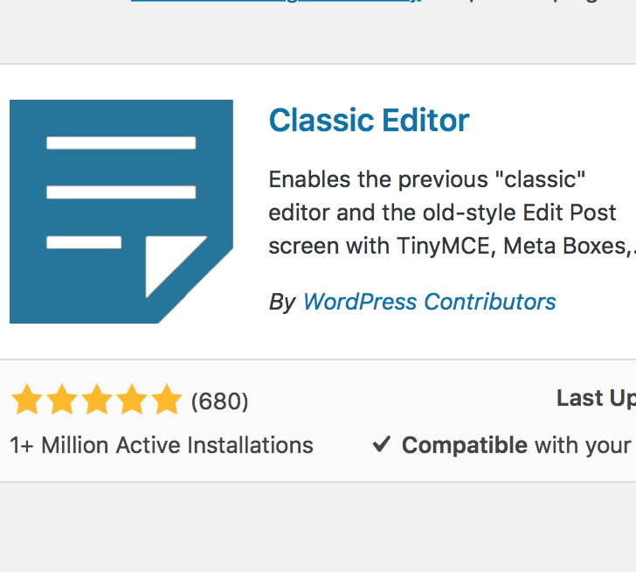The width and height of the screenshot is (636, 572).
Task: Click the first gold rating star
Action: (x=27, y=400)
